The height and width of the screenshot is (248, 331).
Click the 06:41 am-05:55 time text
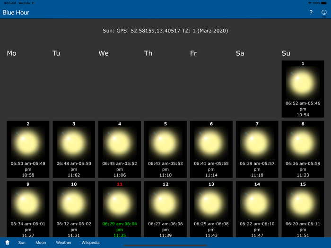(211, 163)
